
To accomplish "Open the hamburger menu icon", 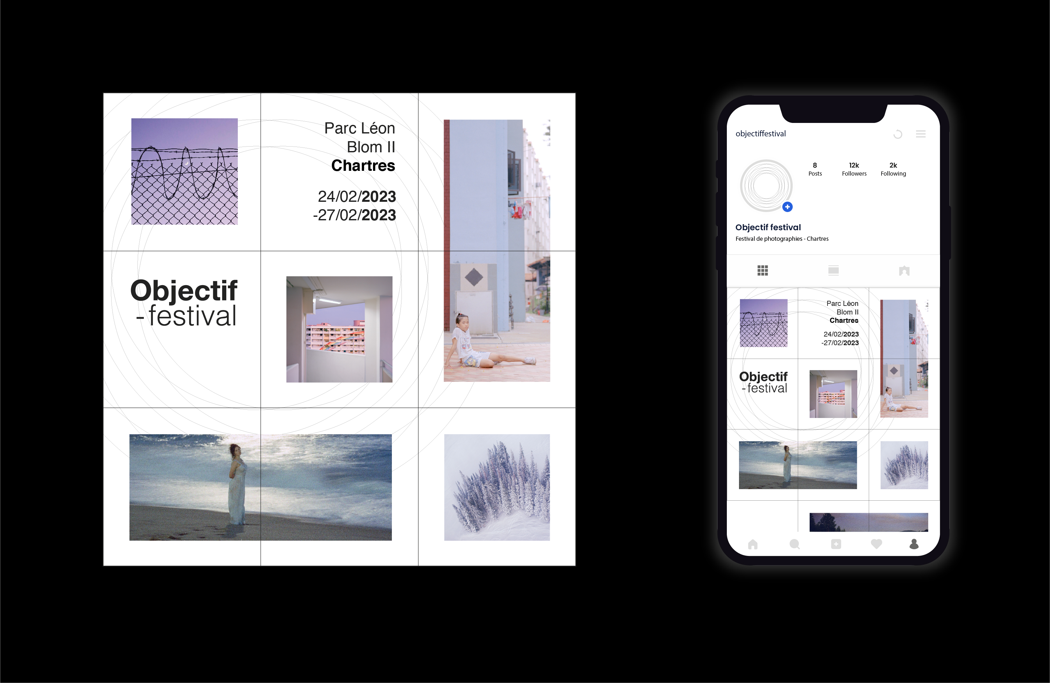I will coord(921,134).
